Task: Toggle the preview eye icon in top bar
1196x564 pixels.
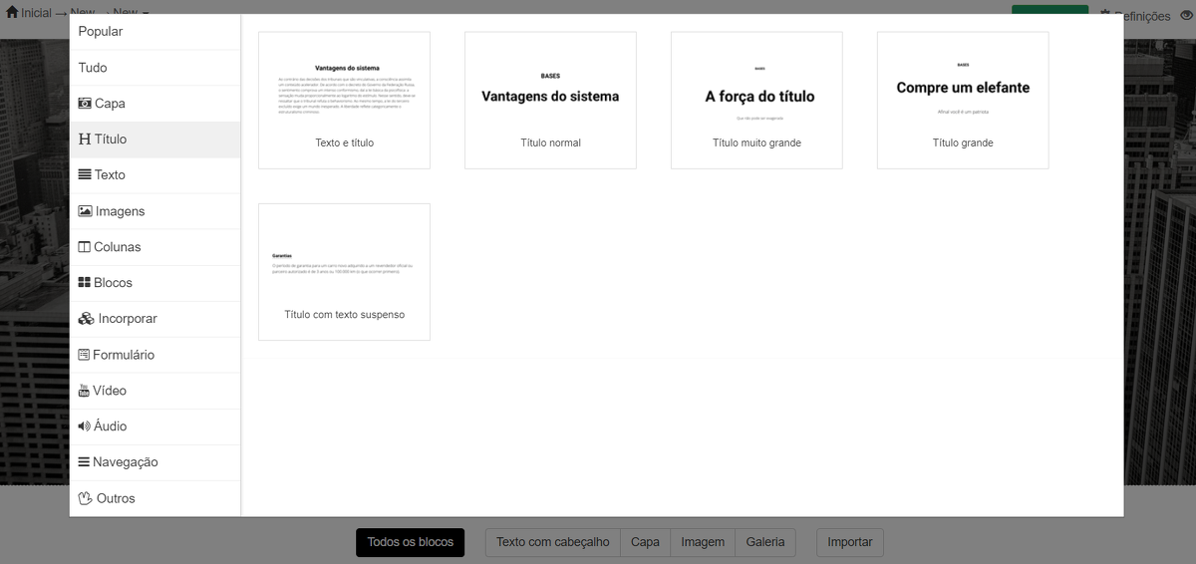Action: (x=1185, y=16)
